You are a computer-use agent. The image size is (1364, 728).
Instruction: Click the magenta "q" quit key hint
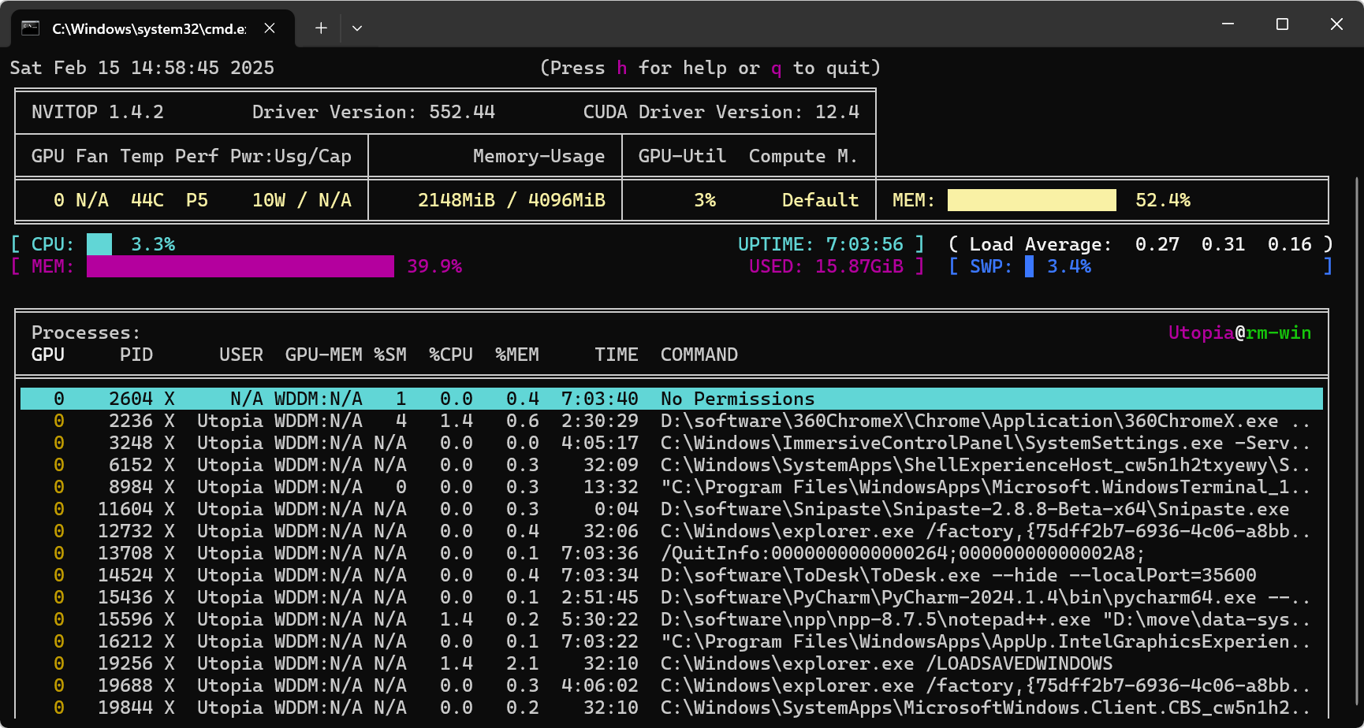pyautogui.click(x=777, y=69)
